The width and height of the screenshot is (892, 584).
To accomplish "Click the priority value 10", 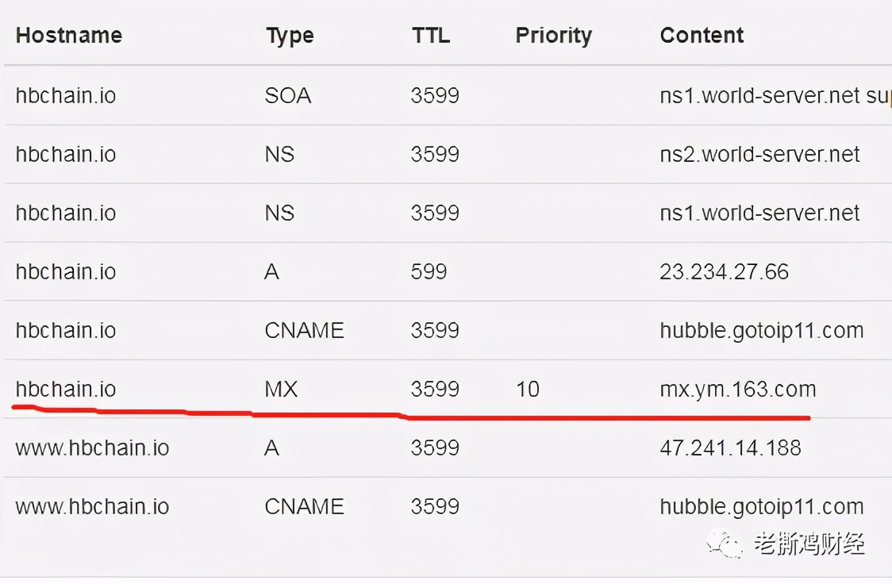I will 528,390.
